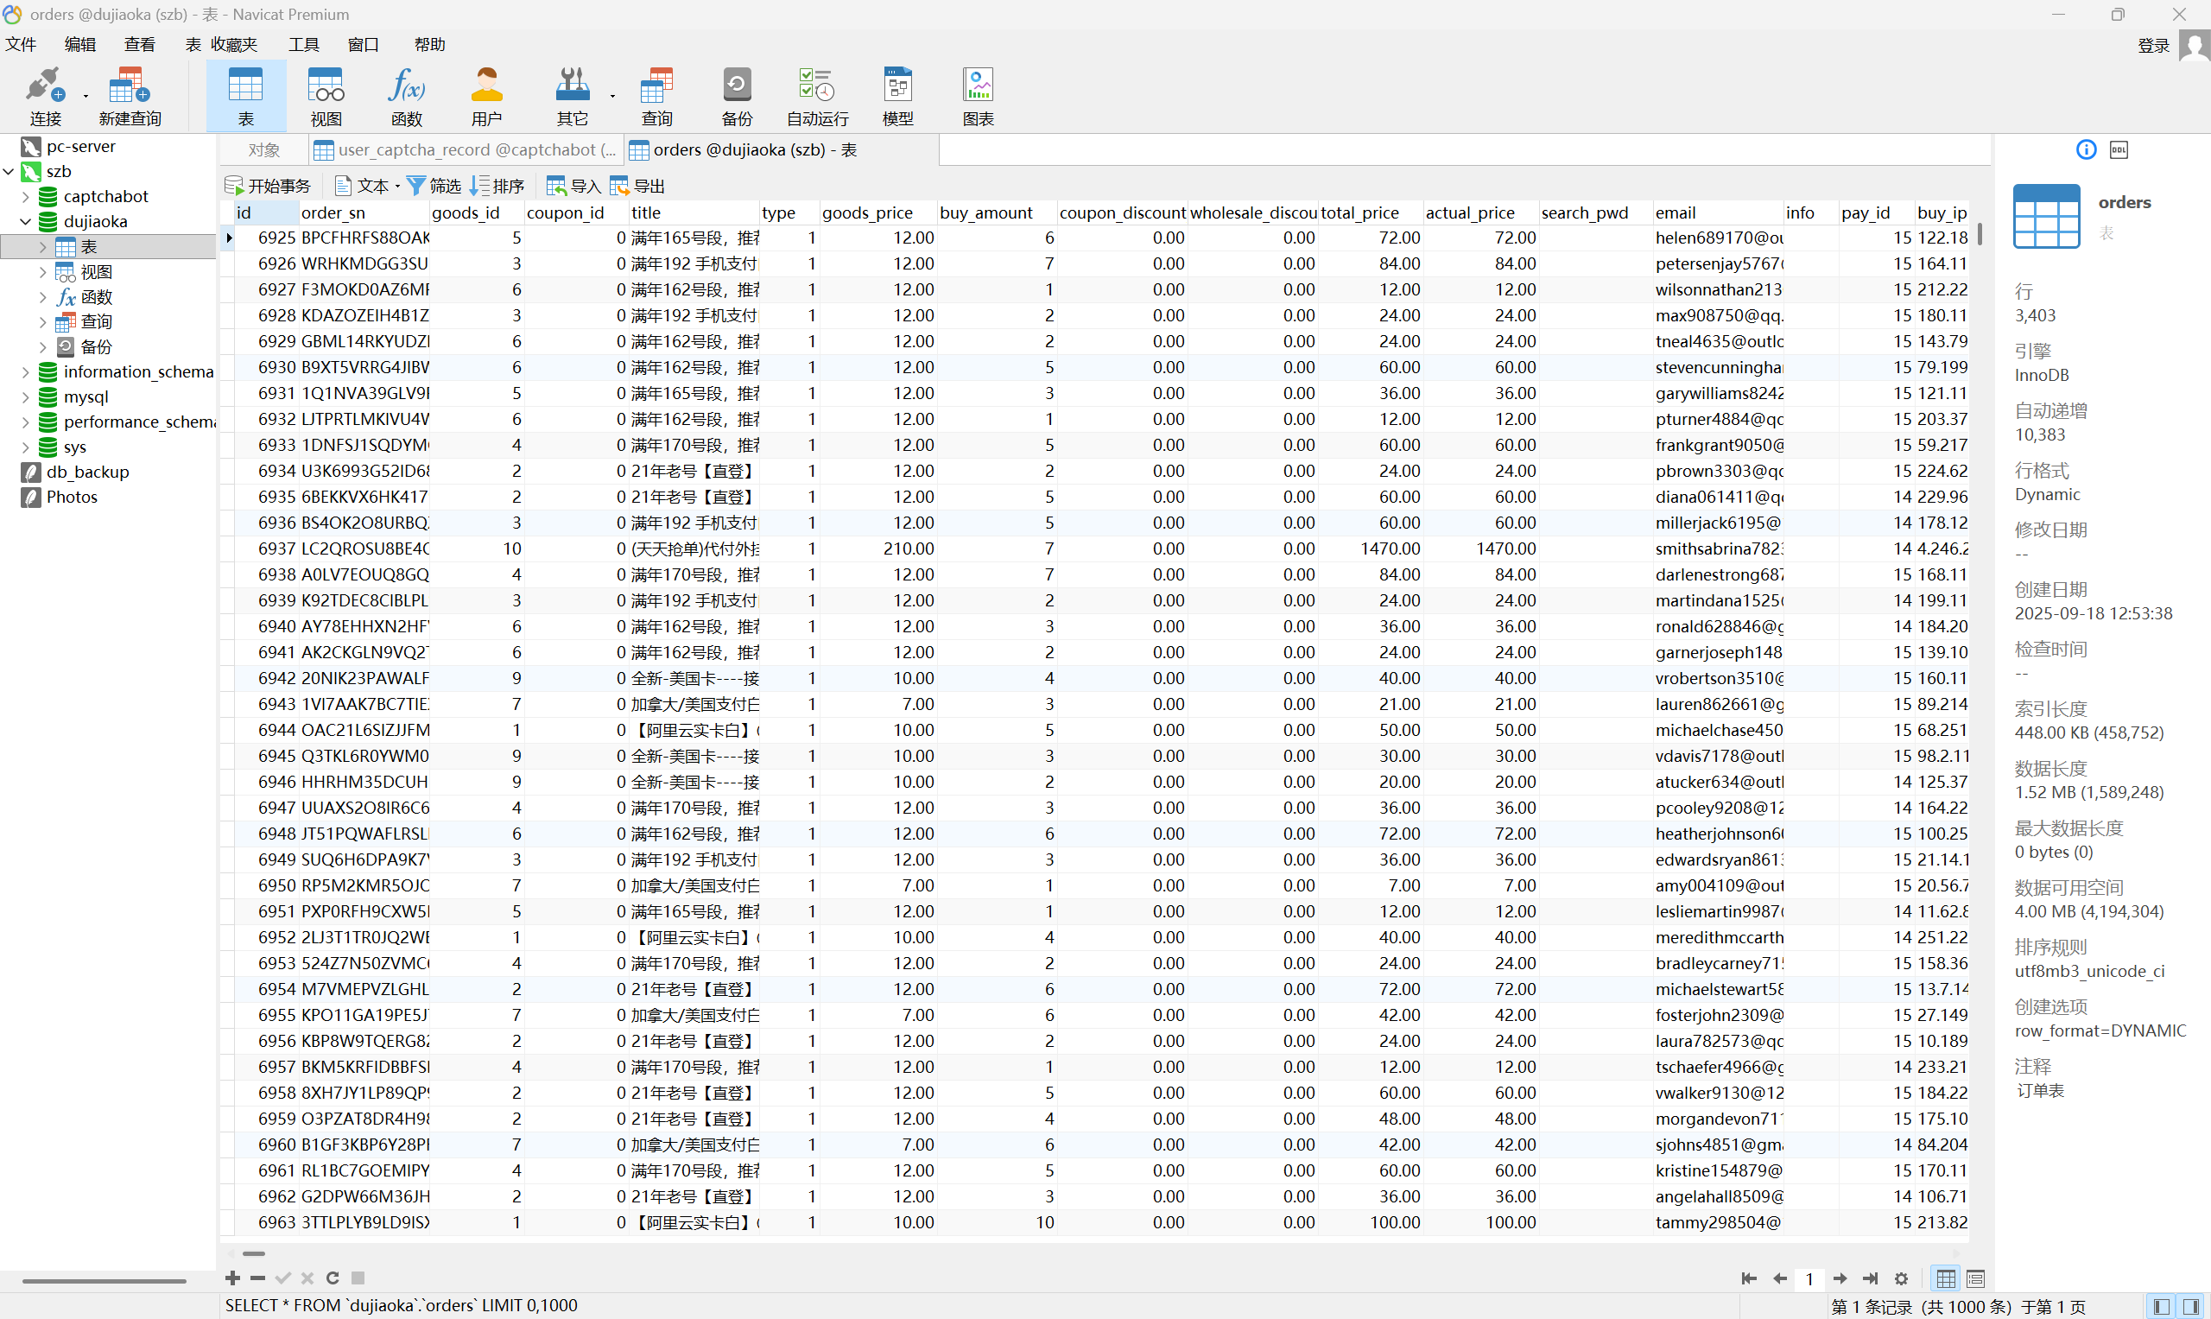This screenshot has height=1319, width=2211.
Task: Open the 图表 charts tool
Action: (978, 95)
